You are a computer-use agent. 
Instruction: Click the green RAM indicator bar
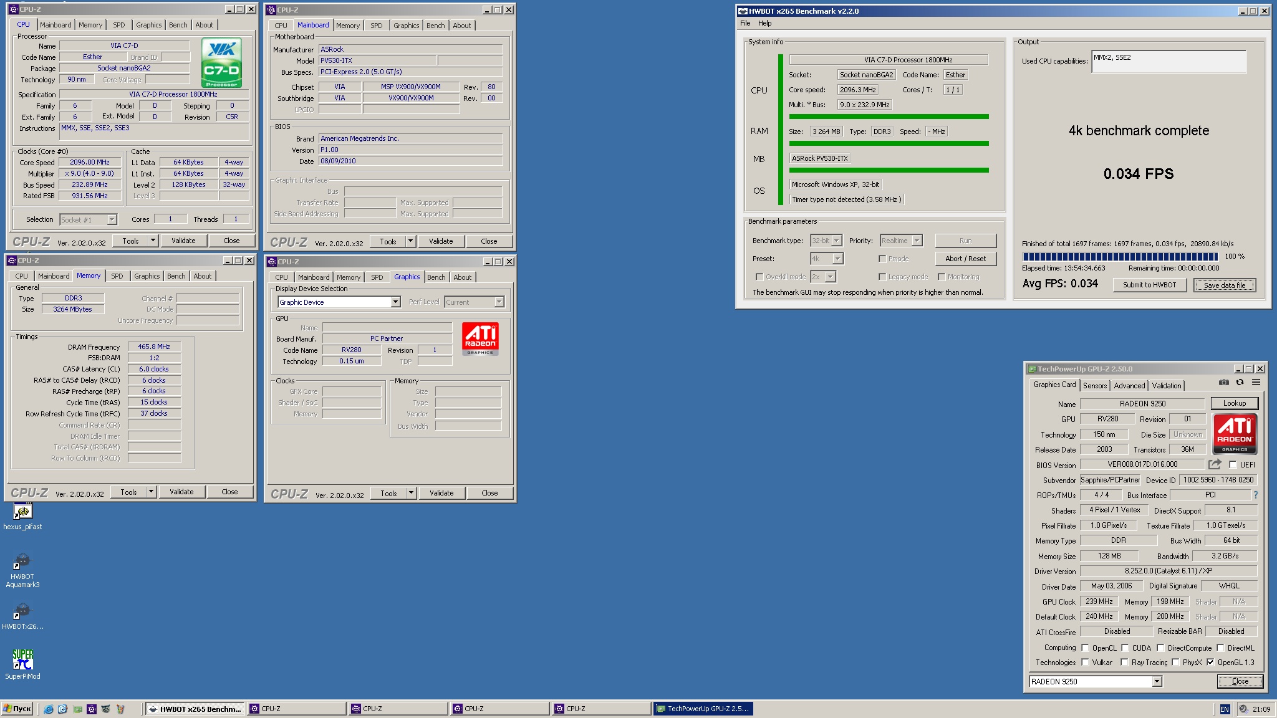(889, 143)
